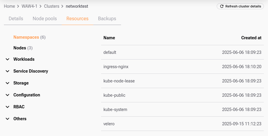
Task: Select the default namespace row
Action: pos(182,52)
